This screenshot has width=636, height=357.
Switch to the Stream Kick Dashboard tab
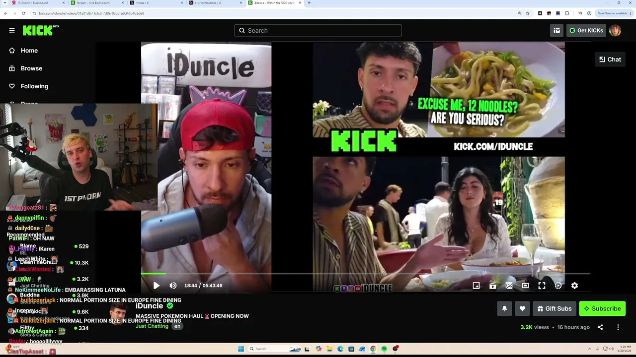point(97,3)
